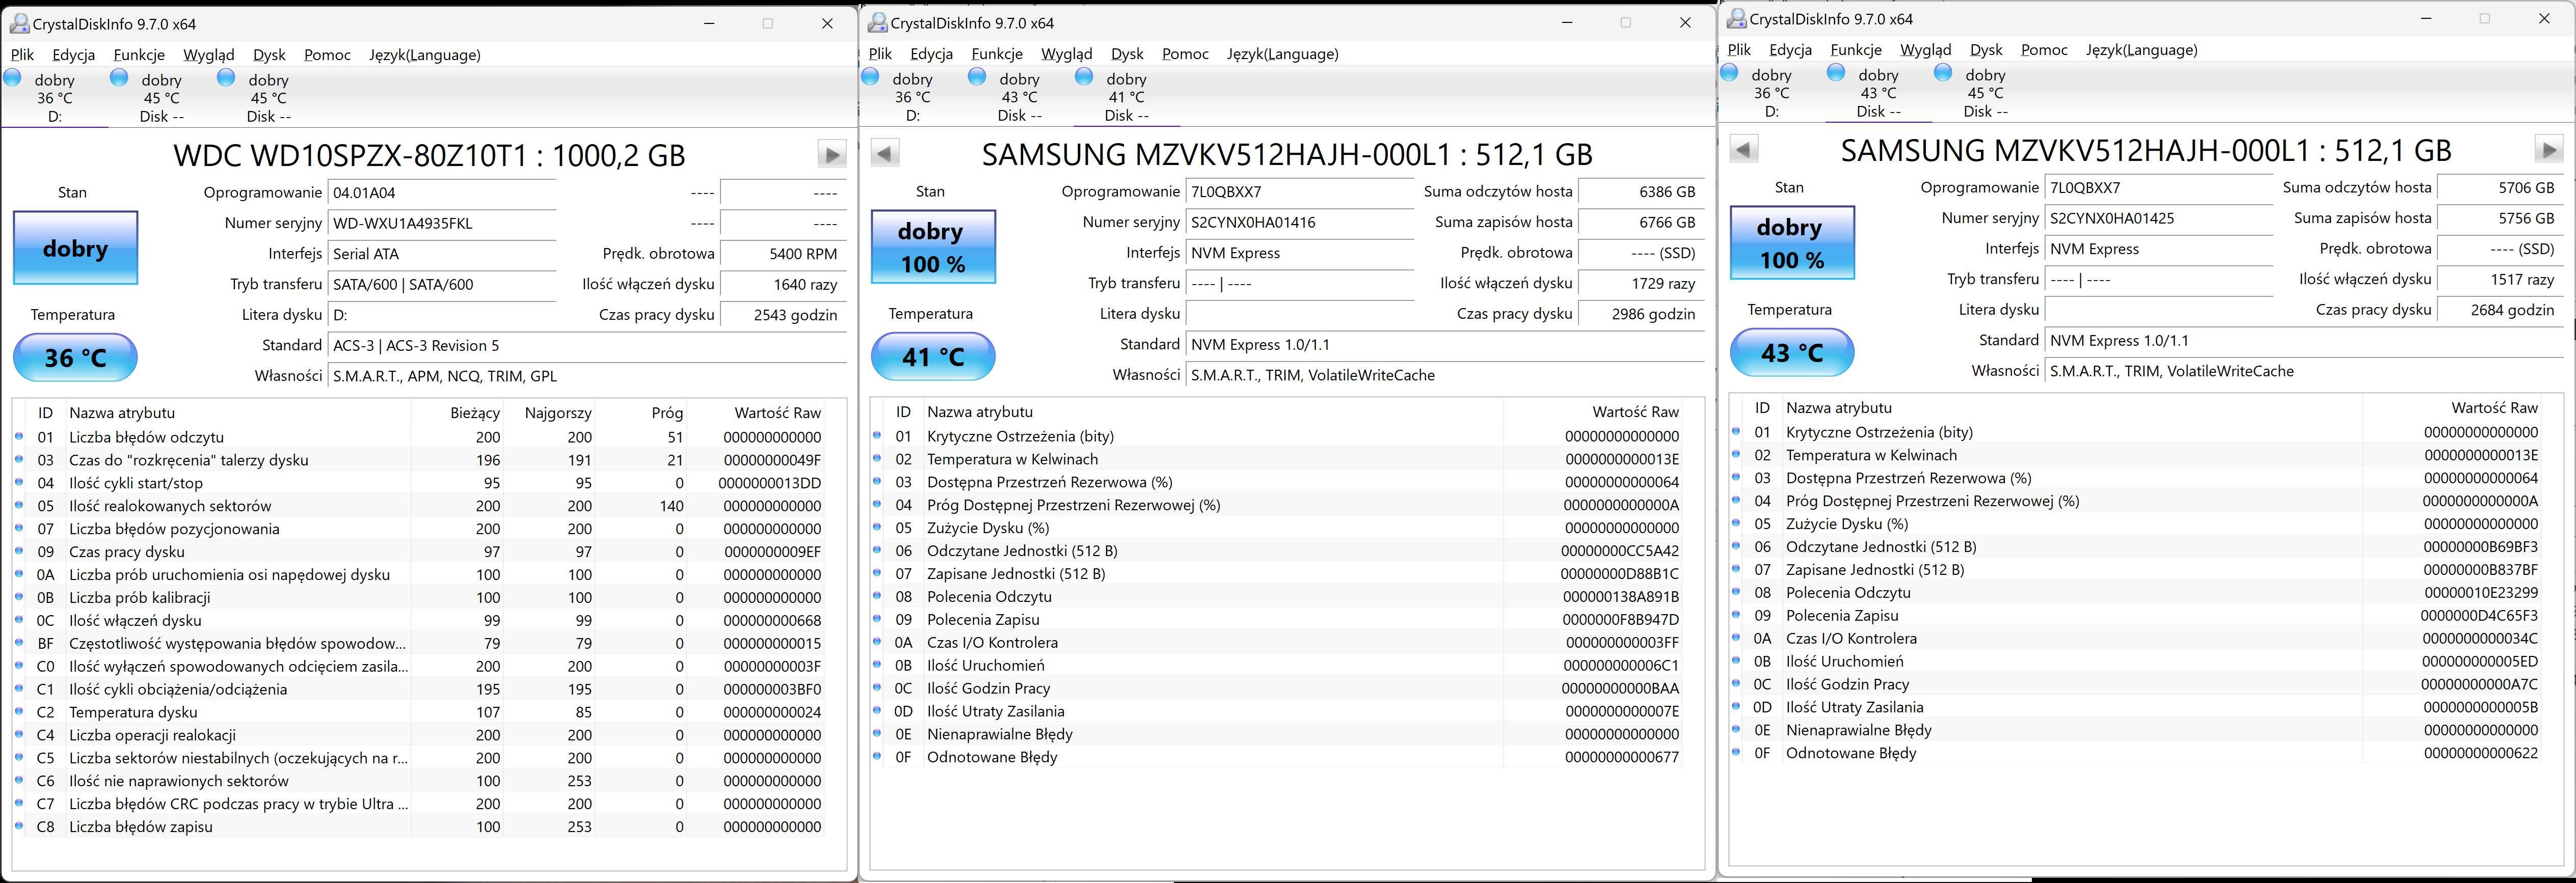Image resolution: width=2576 pixels, height=883 pixels.
Task: Click status dot of attribute 05 realokowanych sektorów
Action: (x=19, y=506)
